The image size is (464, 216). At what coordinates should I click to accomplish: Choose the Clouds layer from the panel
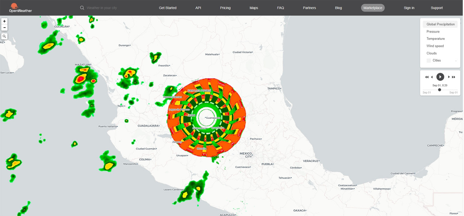pyautogui.click(x=432, y=53)
